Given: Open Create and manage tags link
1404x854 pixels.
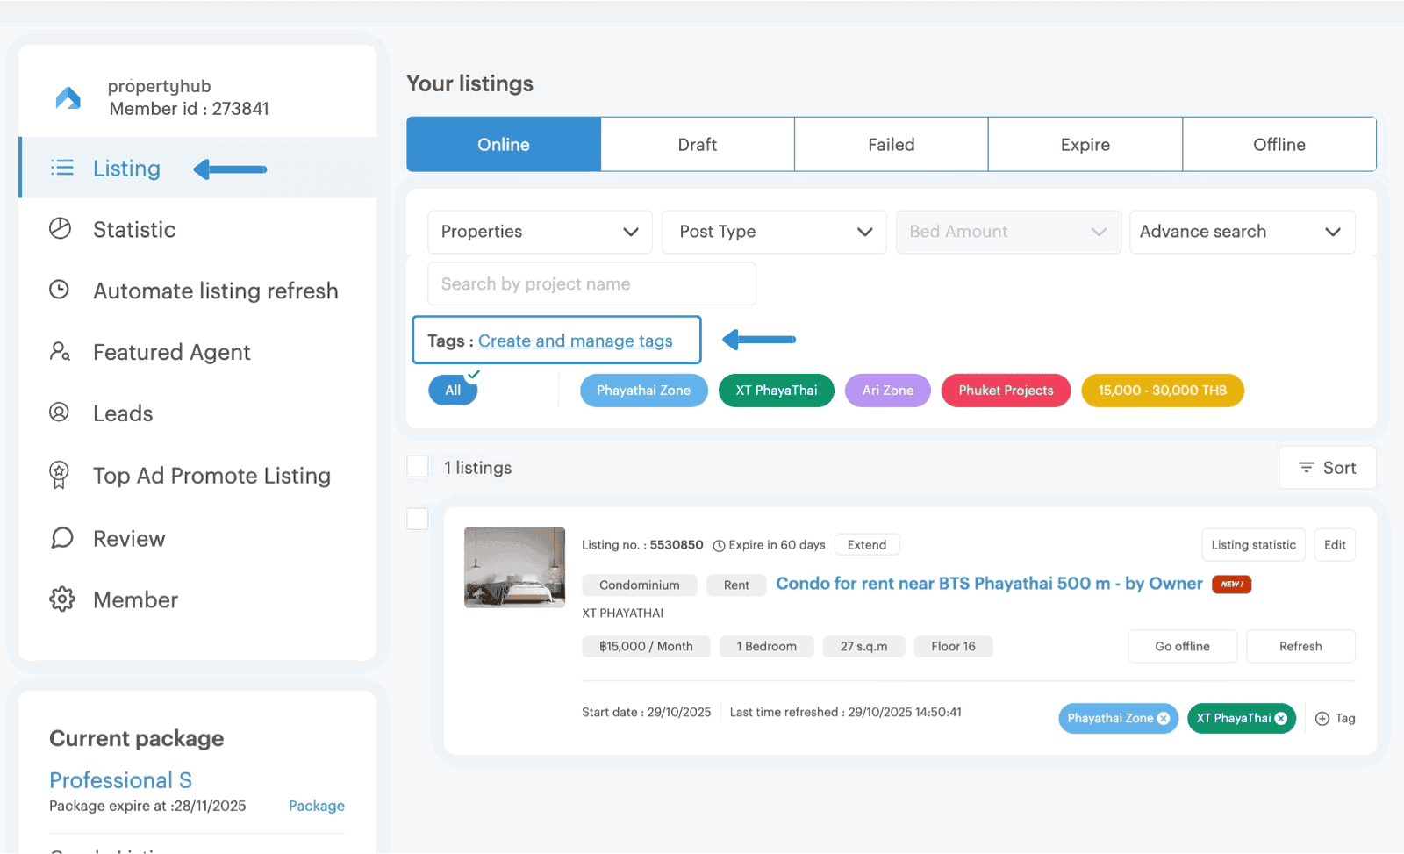Looking at the screenshot, I should pyautogui.click(x=577, y=341).
